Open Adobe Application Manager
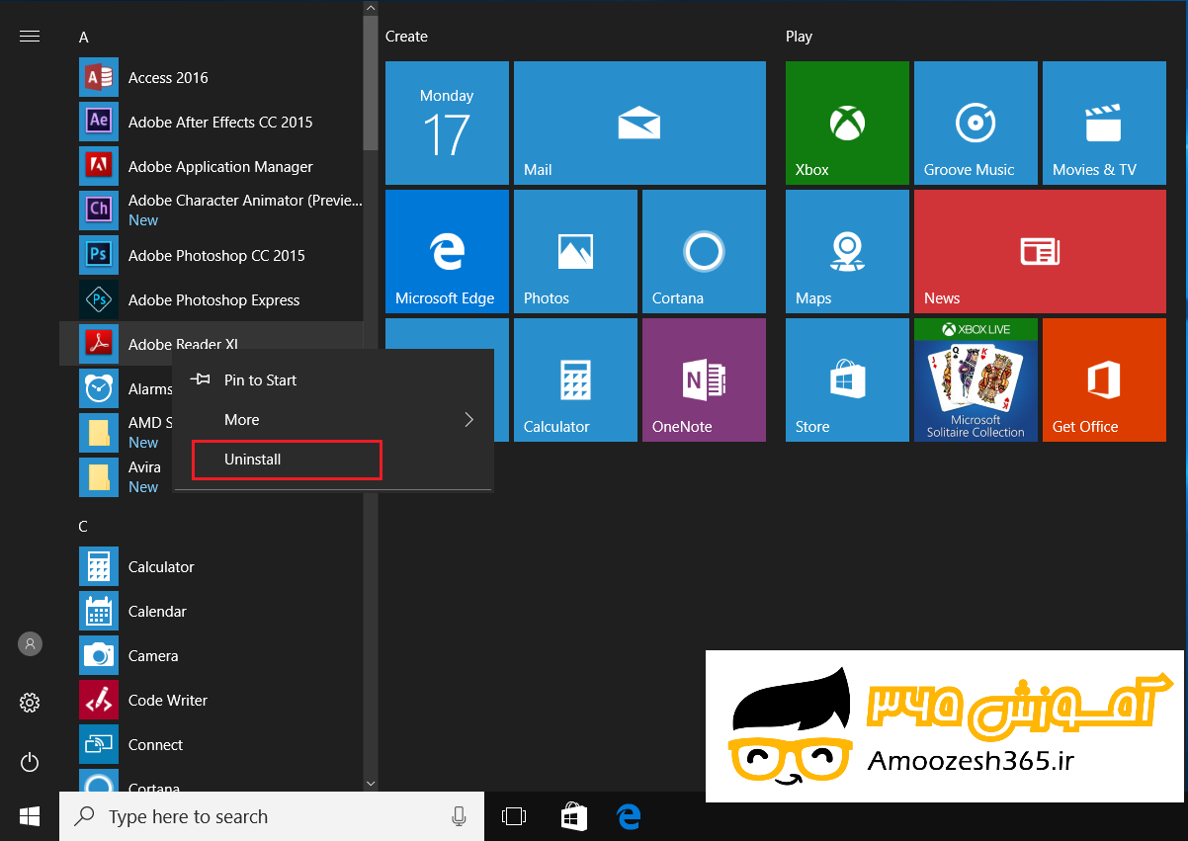Image resolution: width=1188 pixels, height=841 pixels. pos(212,166)
